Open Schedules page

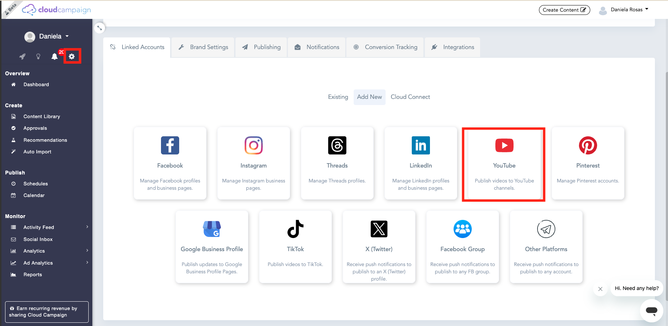tap(36, 184)
